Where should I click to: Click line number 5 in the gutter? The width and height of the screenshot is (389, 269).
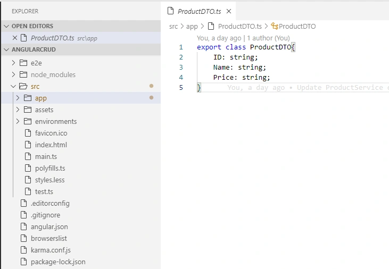[x=181, y=88]
